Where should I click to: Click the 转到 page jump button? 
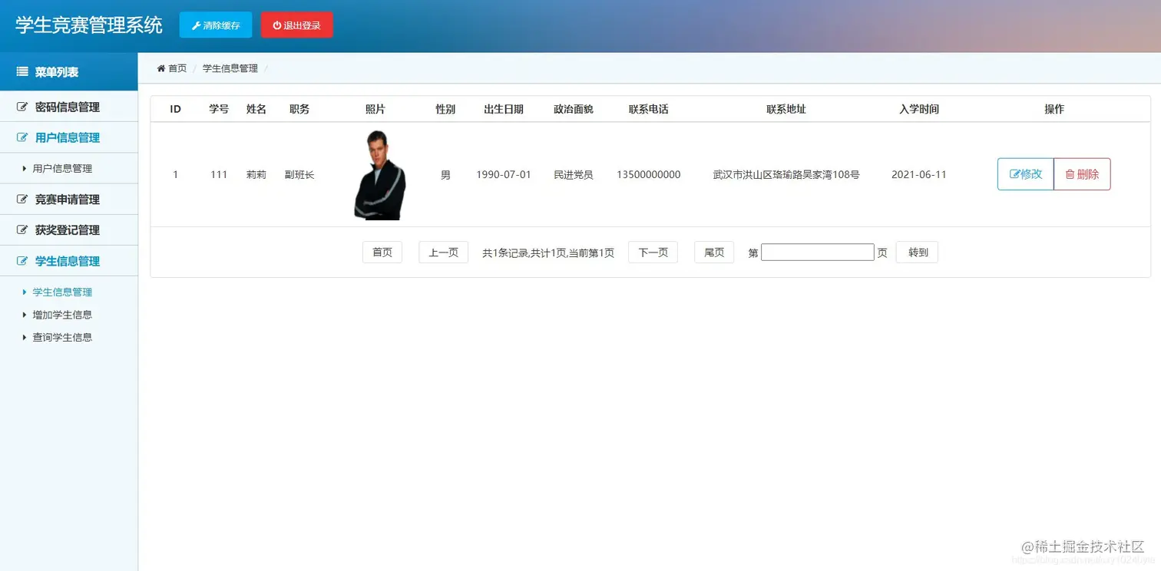916,252
